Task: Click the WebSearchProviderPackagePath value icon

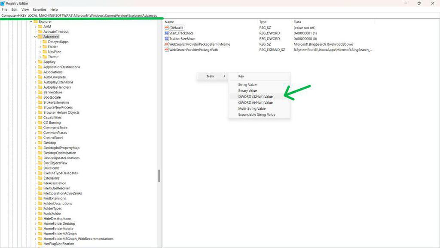Action: coord(166,50)
